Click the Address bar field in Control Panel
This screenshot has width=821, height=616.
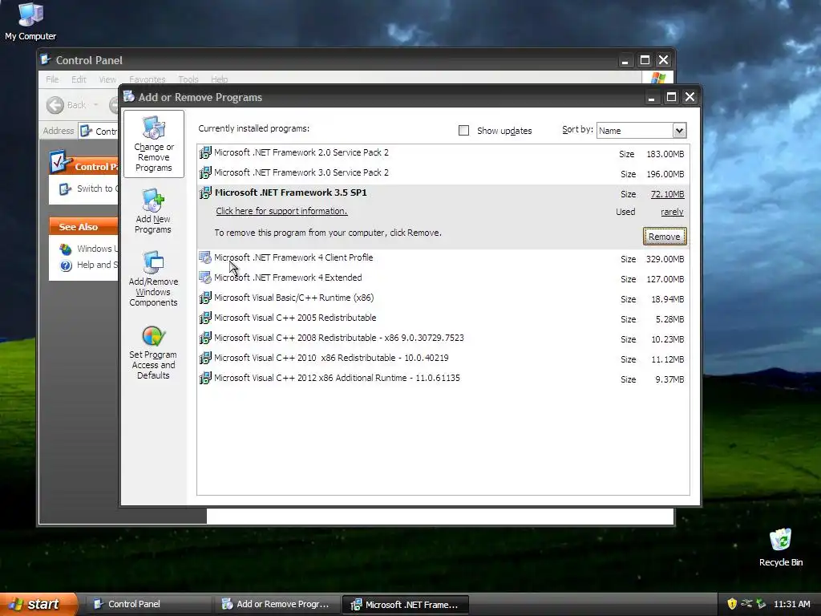click(x=99, y=131)
